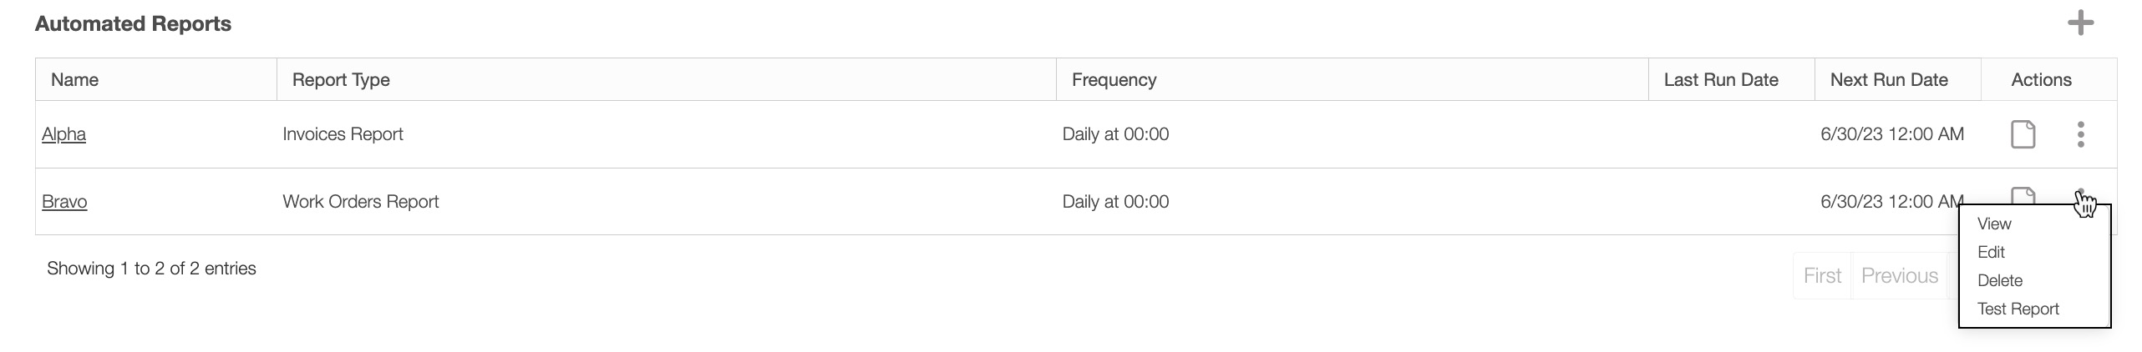This screenshot has height=352, width=2142.
Task: Open the document icon for Alpha report
Action: 2023,134
